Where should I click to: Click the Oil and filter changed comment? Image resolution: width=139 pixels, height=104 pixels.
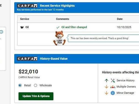pos(74,27)
